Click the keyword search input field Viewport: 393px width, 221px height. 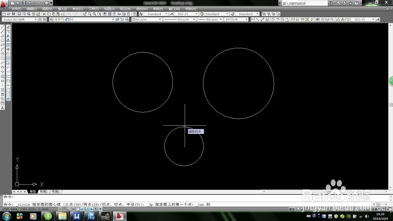tap(305, 3)
